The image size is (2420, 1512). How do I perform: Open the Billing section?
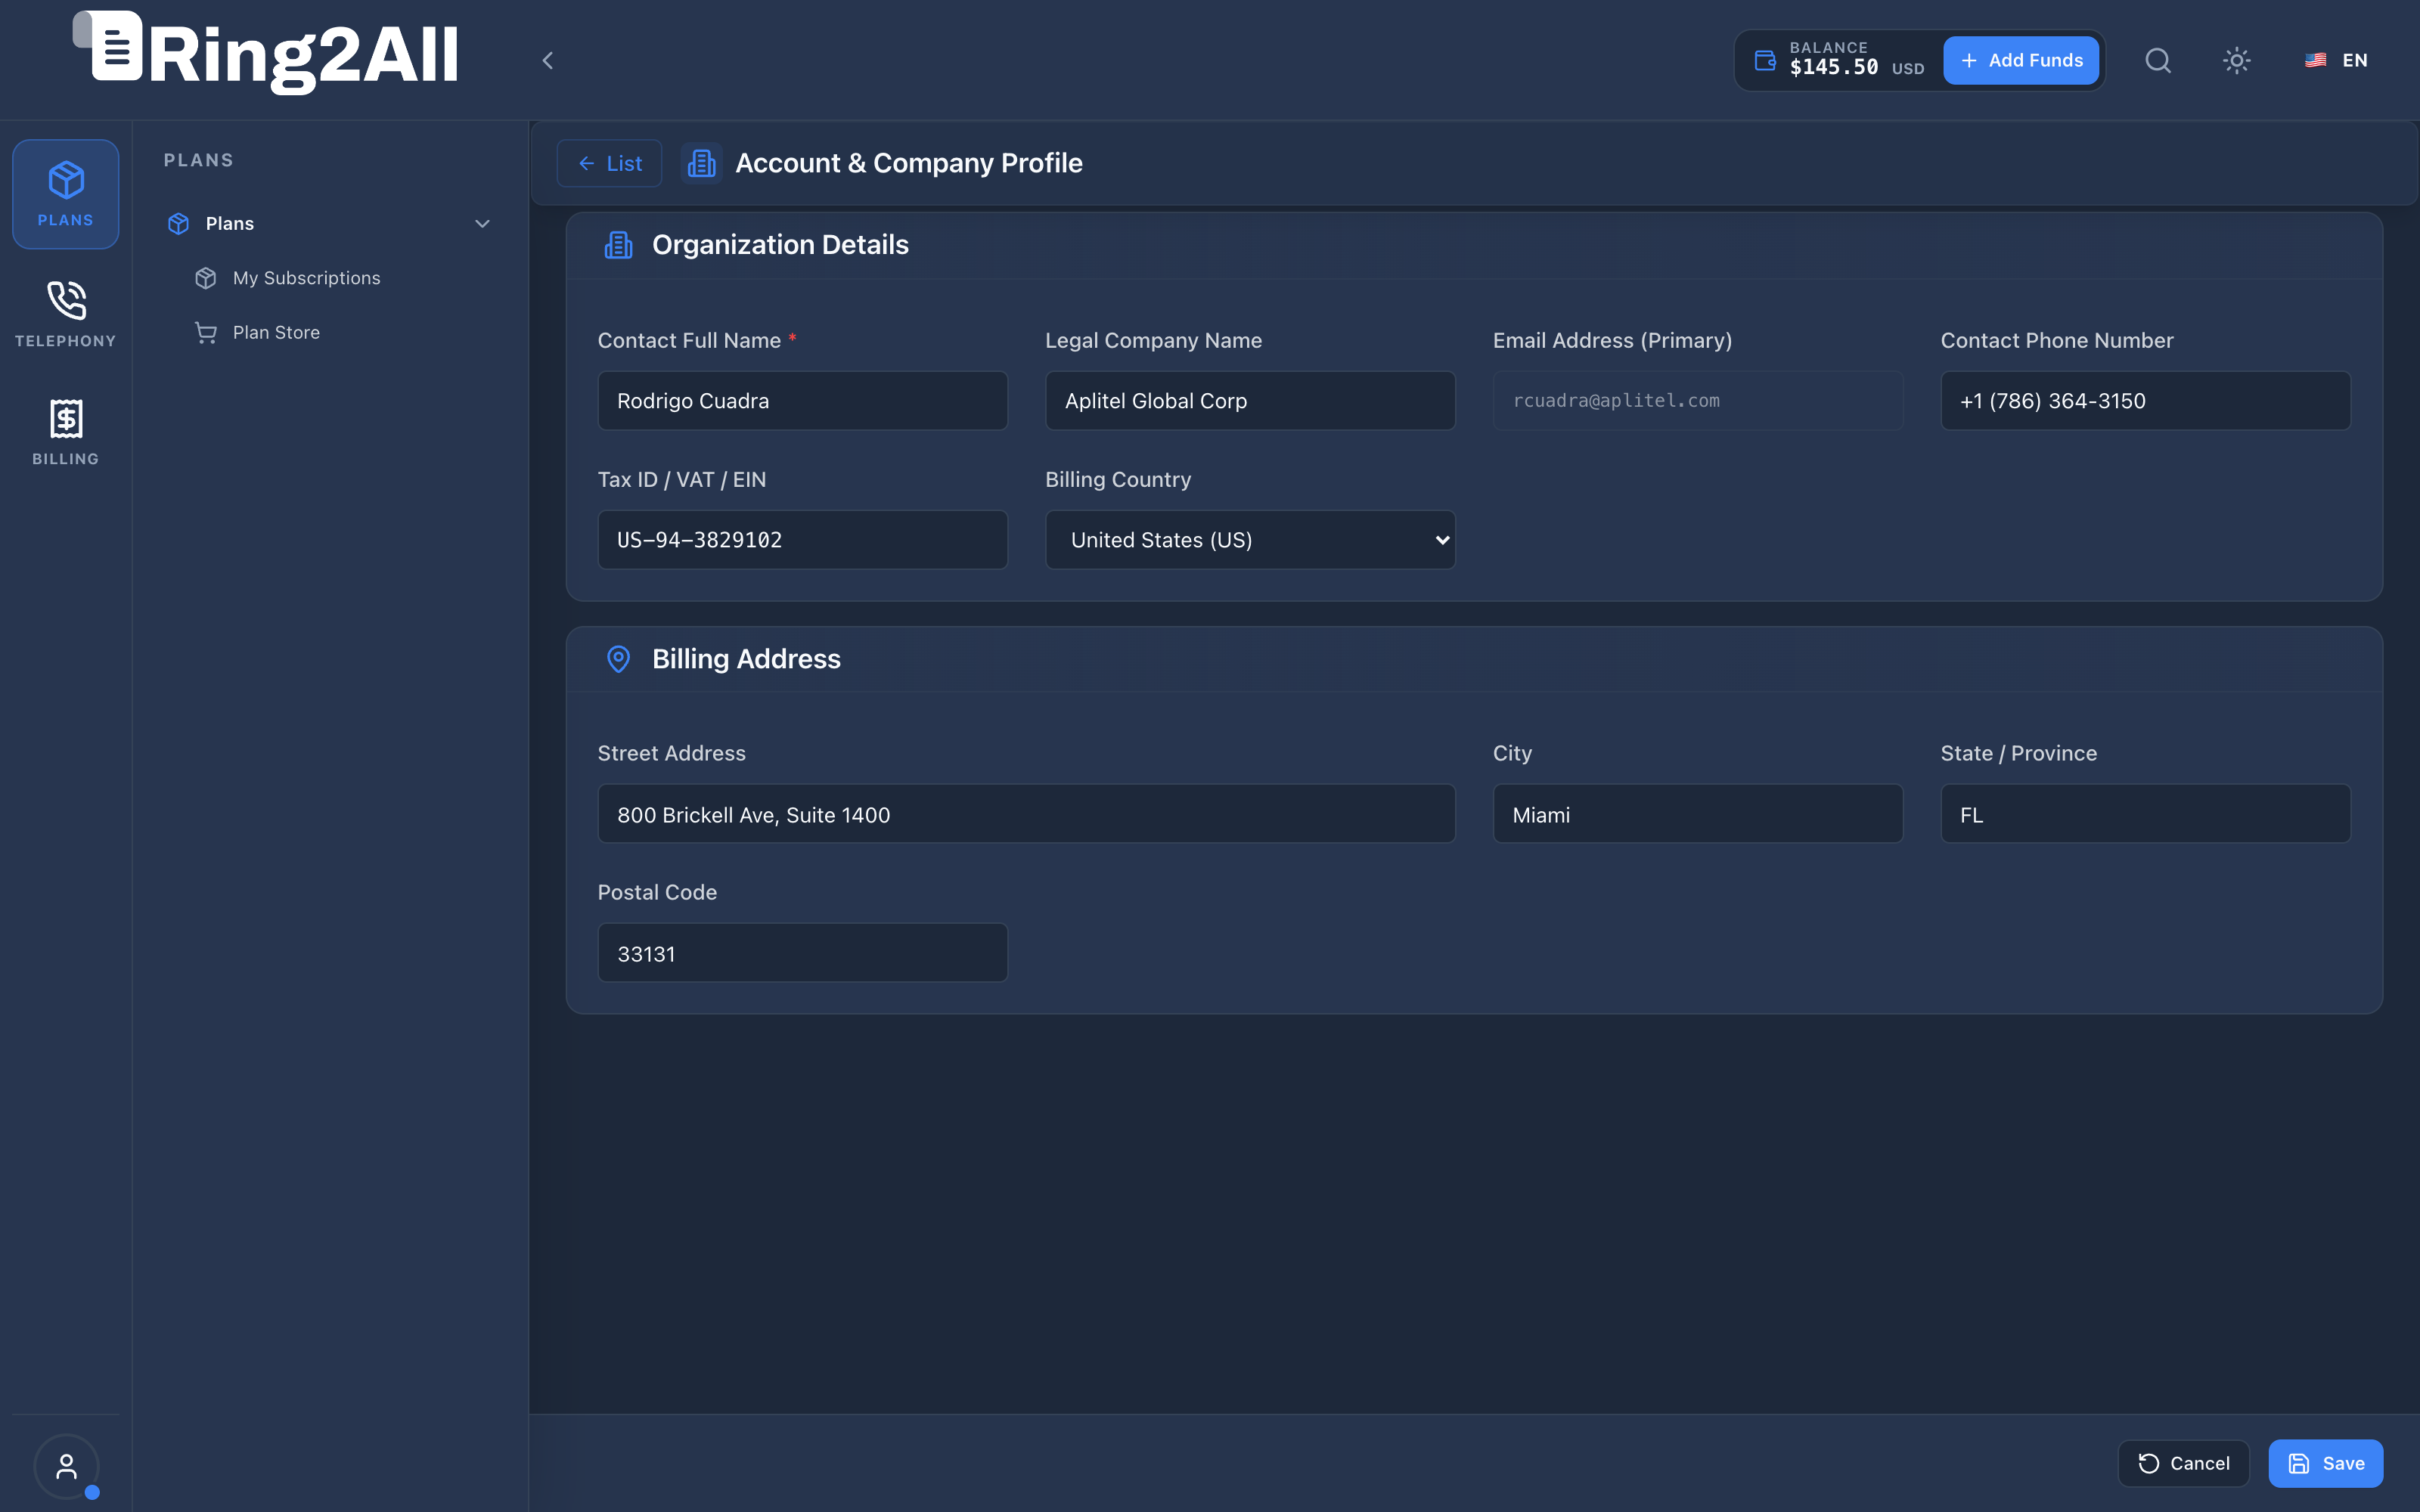coord(65,431)
